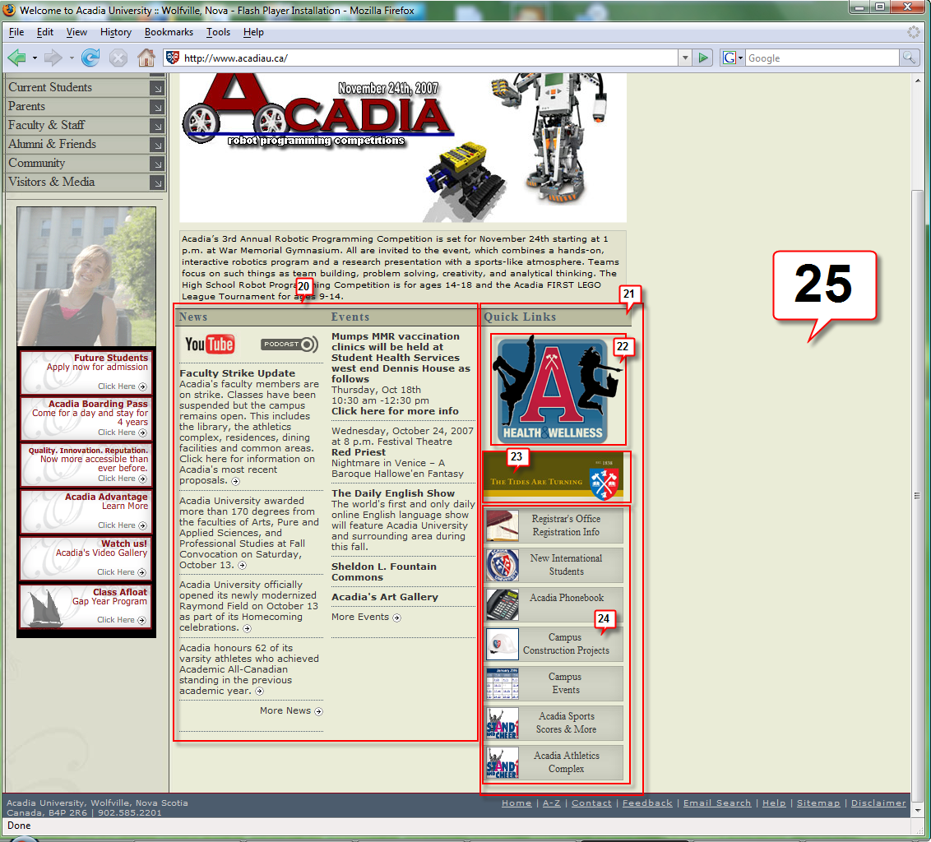Open the YouTube logo in News
The image size is (931, 842).
click(210, 345)
